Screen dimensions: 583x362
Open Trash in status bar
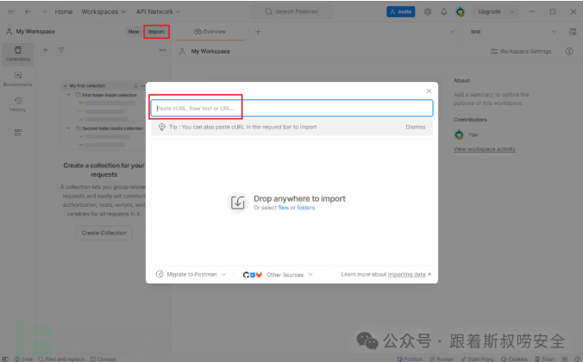pyautogui.click(x=545, y=359)
